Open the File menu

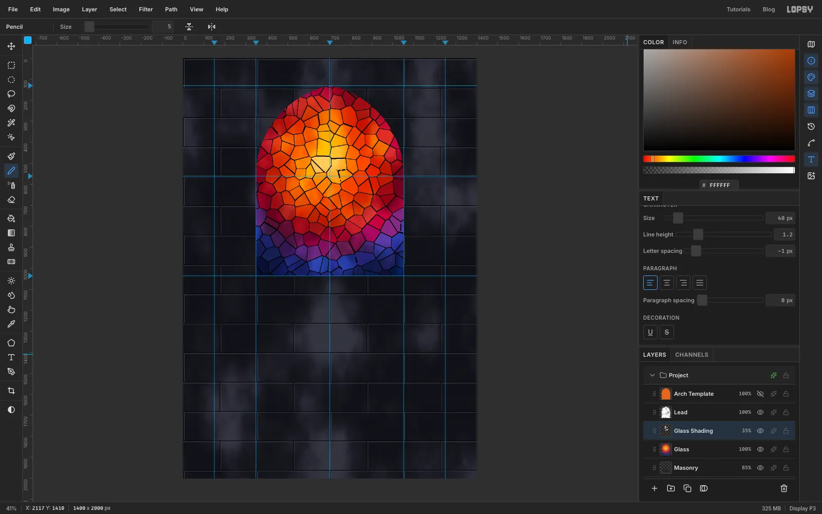pyautogui.click(x=13, y=9)
